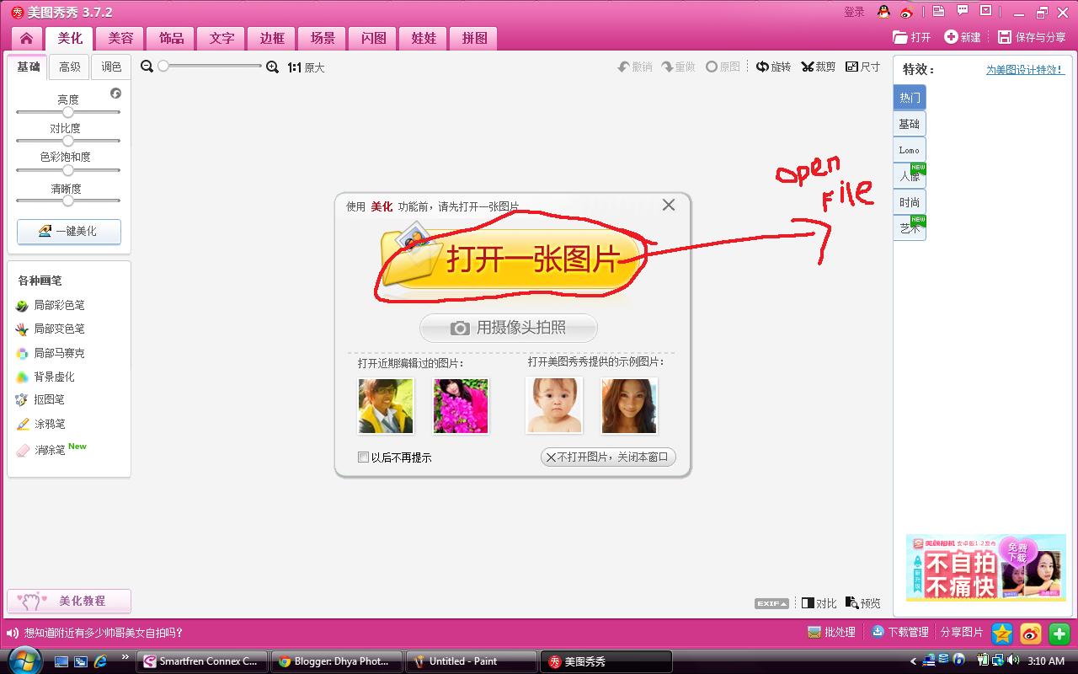Screen dimensions: 1078x674
Task: Pick the 抠图笔 cutout brush
Action: 40,399
